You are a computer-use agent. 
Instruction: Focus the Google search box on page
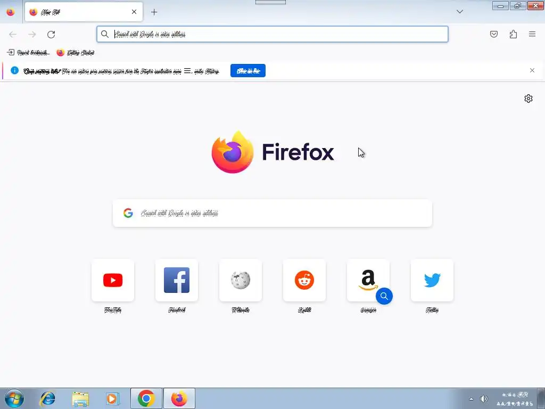tap(272, 213)
